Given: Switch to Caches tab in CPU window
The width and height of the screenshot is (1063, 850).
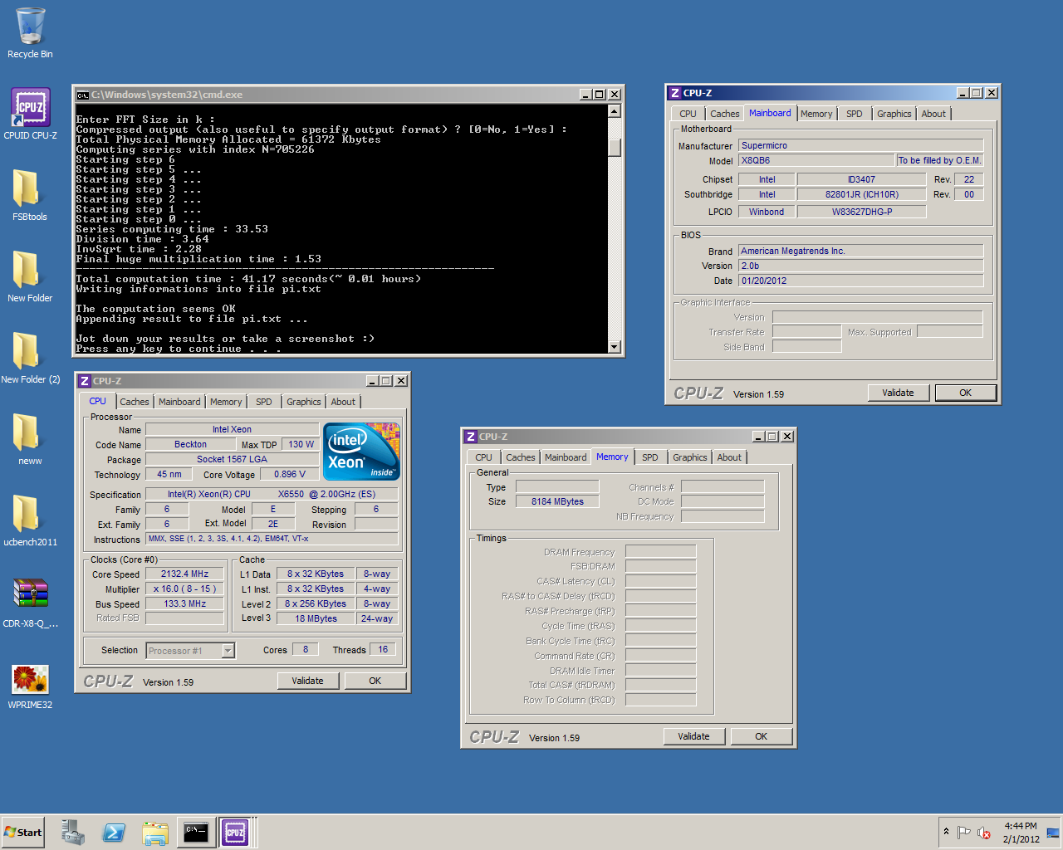Looking at the screenshot, I should coord(135,402).
